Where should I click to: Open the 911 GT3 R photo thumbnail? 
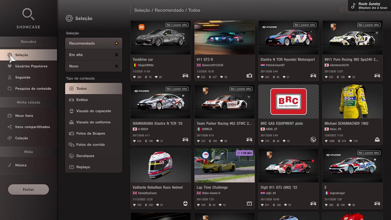pyautogui.click(x=225, y=38)
